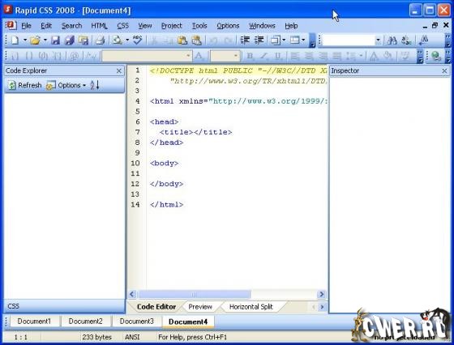The image size is (454, 345).
Task: Open the Tools menu
Action: click(x=199, y=26)
